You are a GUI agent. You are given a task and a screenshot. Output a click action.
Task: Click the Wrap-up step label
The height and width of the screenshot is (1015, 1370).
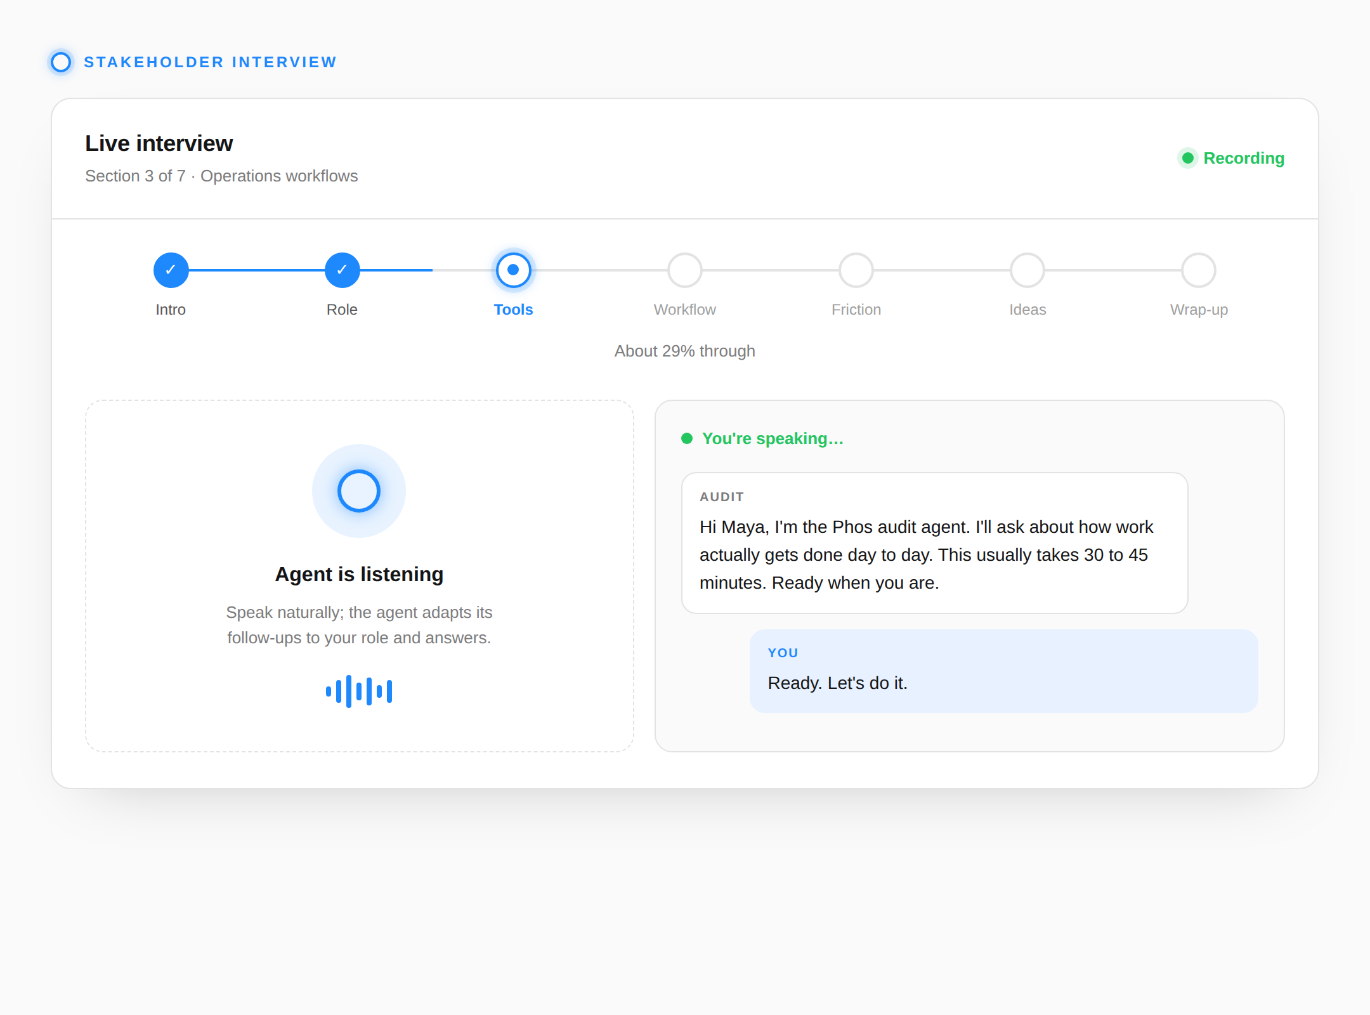click(1199, 310)
